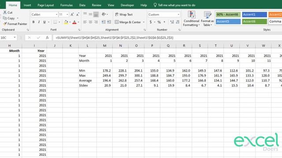Viewport: 282px width, 158px height.
Task: Apply accounting dollar number format
Action: (x=151, y=22)
